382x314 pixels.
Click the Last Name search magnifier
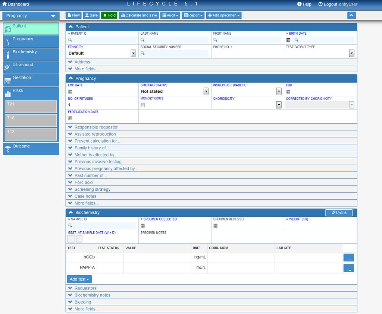click(143, 40)
